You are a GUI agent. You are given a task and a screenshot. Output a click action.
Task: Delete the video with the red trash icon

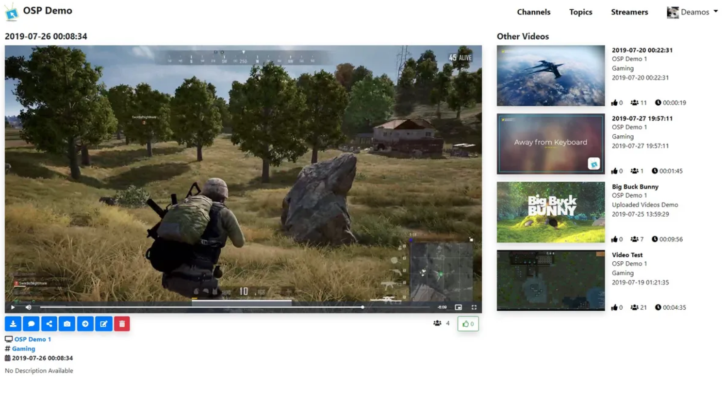pos(122,324)
